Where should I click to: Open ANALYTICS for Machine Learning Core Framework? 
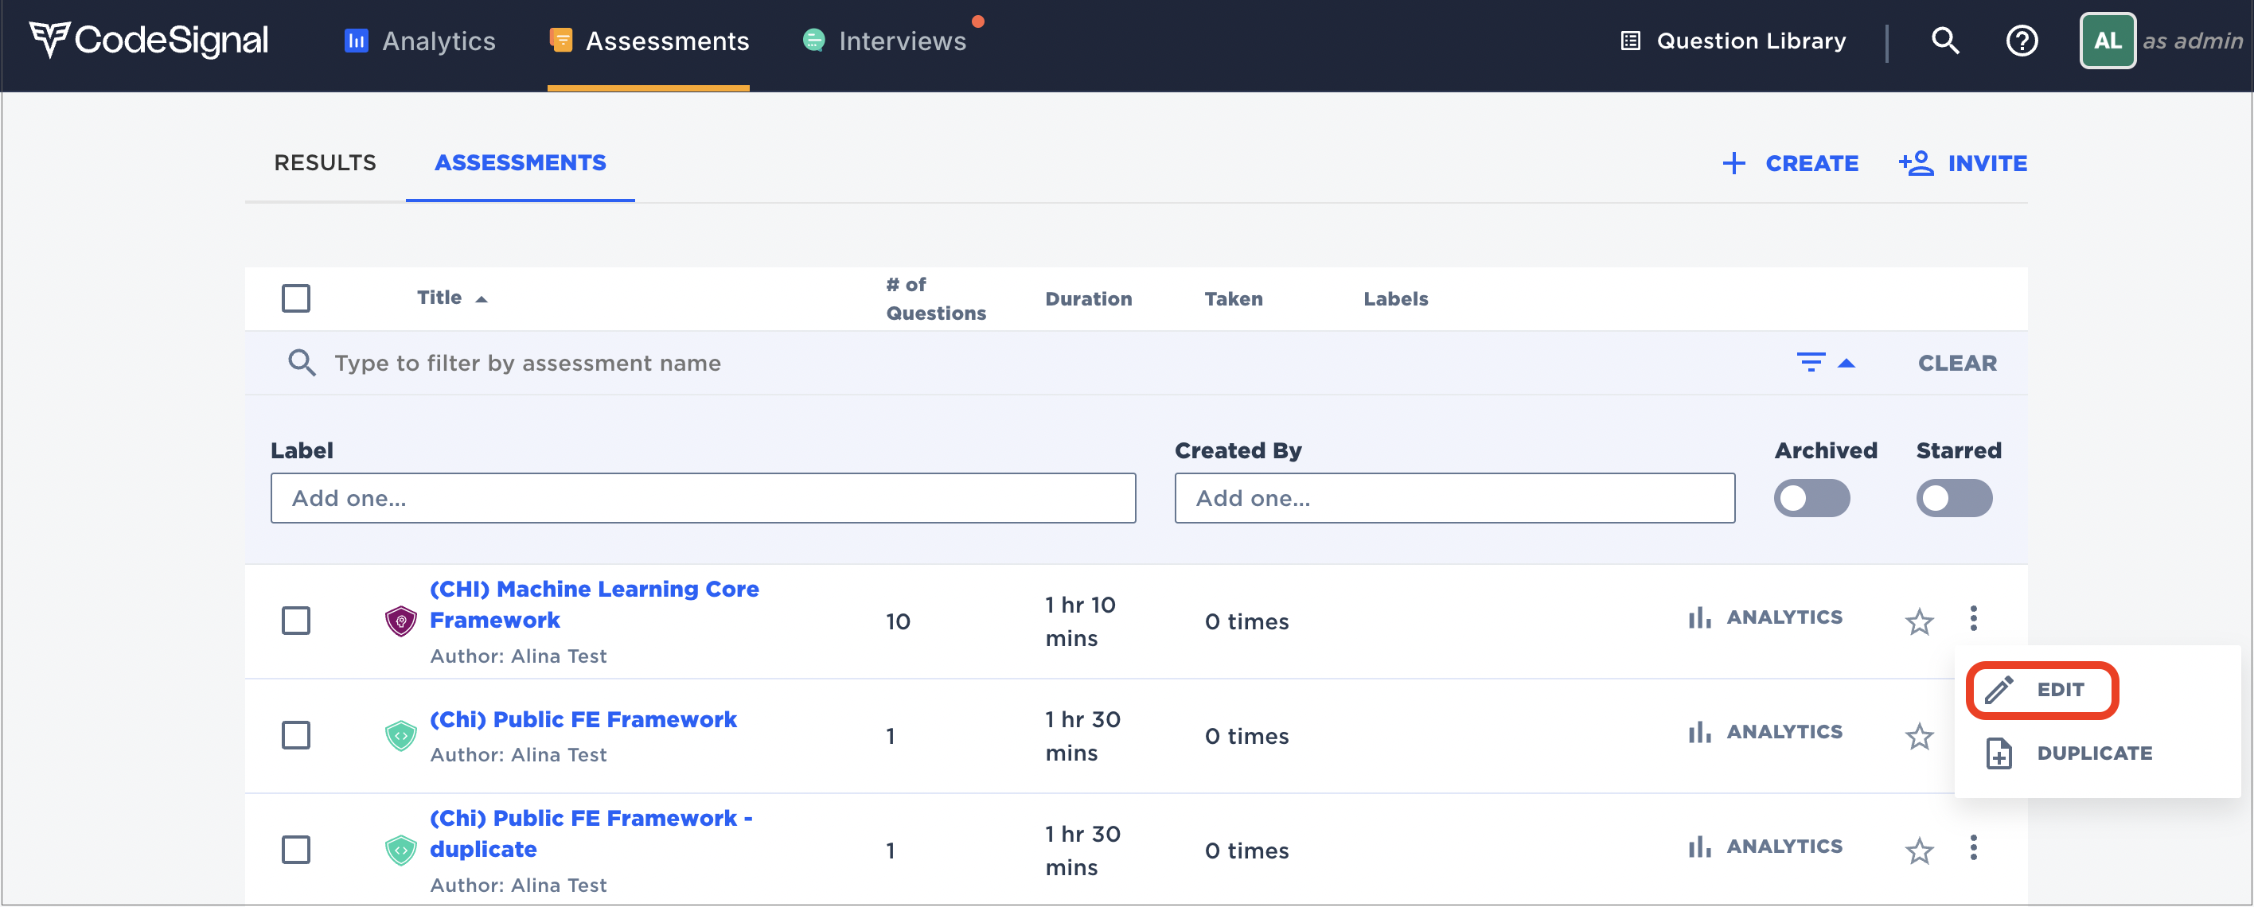[1765, 617]
